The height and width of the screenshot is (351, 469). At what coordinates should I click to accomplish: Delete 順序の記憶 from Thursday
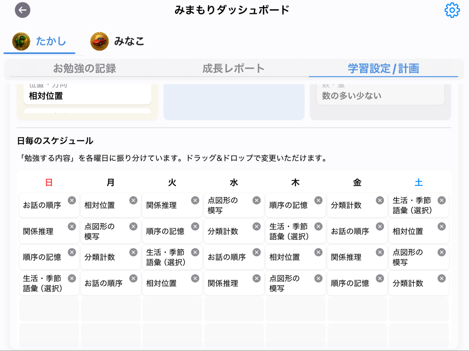(x=318, y=200)
